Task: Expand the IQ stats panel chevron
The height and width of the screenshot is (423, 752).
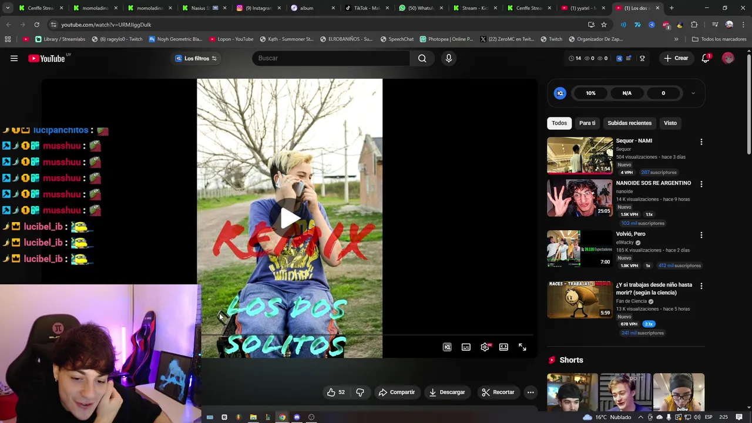Action: (x=693, y=93)
